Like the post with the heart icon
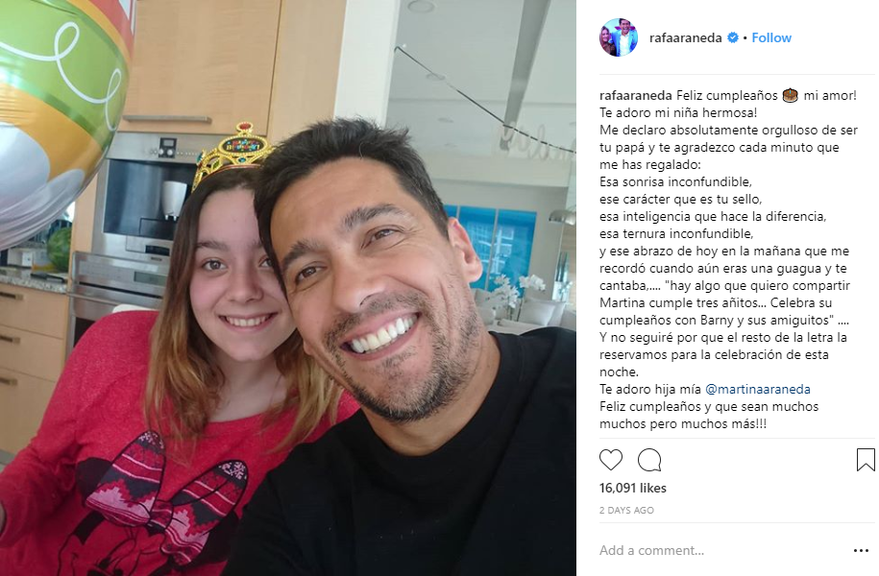Screen dimensions: 879x576 click(610, 460)
